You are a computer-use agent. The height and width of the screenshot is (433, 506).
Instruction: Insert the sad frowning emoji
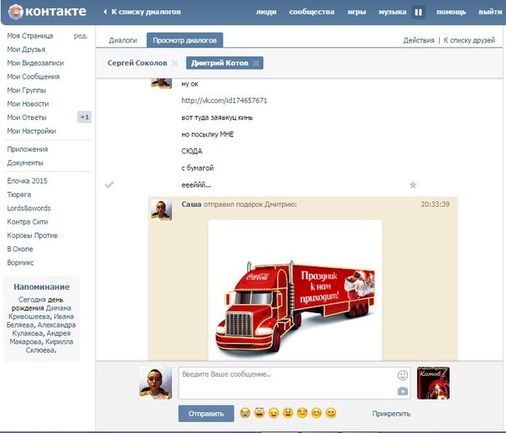click(x=288, y=413)
